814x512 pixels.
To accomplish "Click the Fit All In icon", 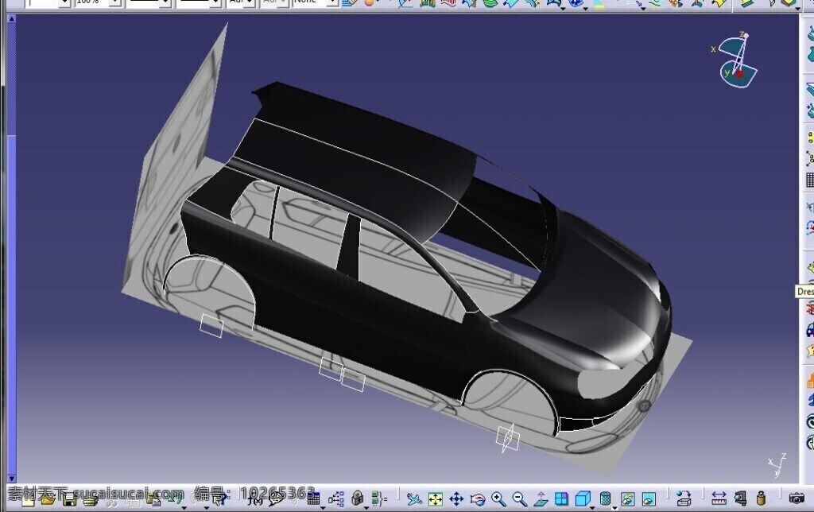I will pyautogui.click(x=435, y=499).
